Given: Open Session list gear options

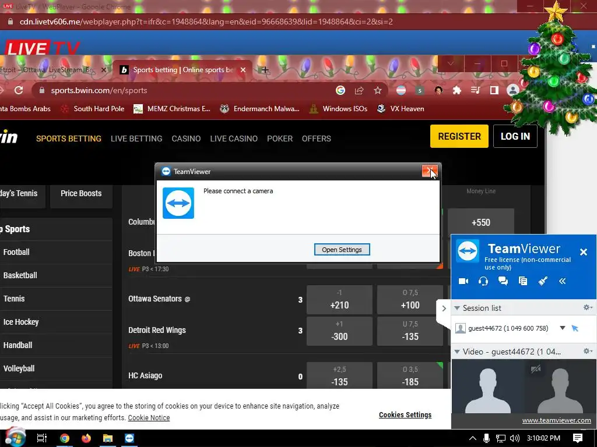Looking at the screenshot, I should [588, 307].
